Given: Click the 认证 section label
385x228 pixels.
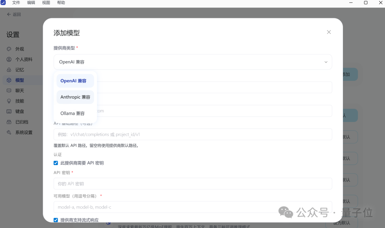Looking at the screenshot, I should click(58, 155).
